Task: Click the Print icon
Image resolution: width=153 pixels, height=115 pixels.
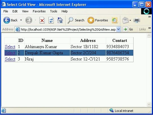Action: coord(137,20)
